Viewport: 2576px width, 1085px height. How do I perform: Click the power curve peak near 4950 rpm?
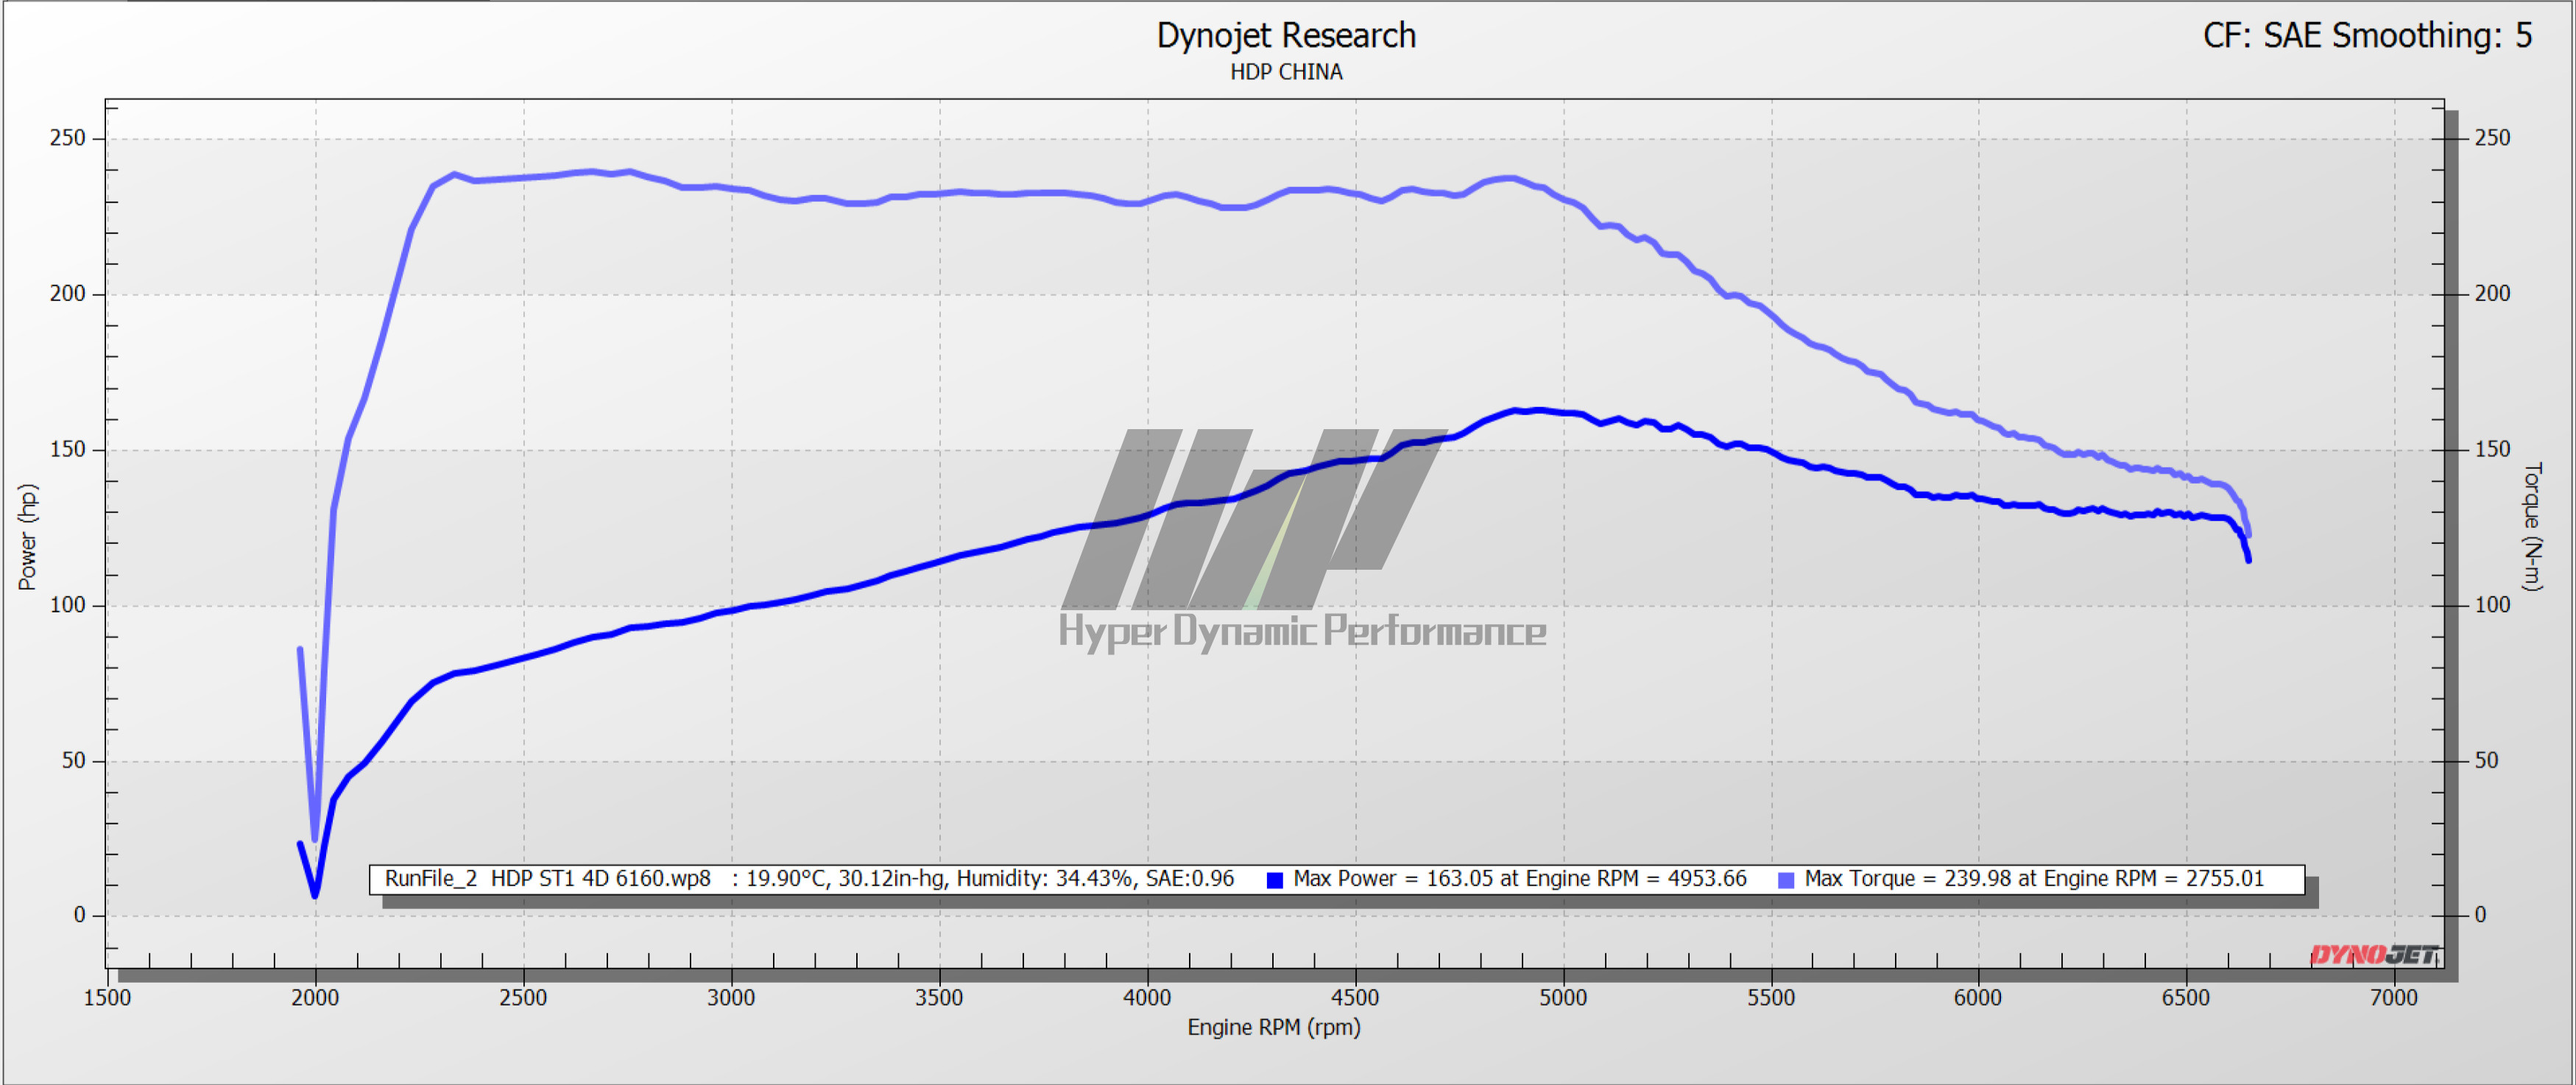(1540, 410)
